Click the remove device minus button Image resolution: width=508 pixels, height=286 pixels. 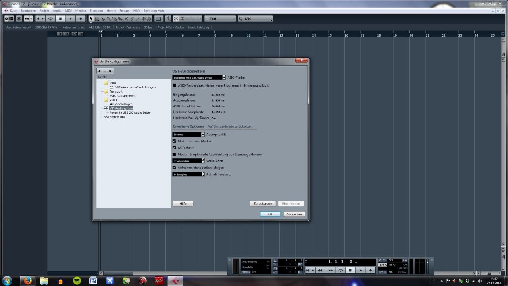coord(105,71)
